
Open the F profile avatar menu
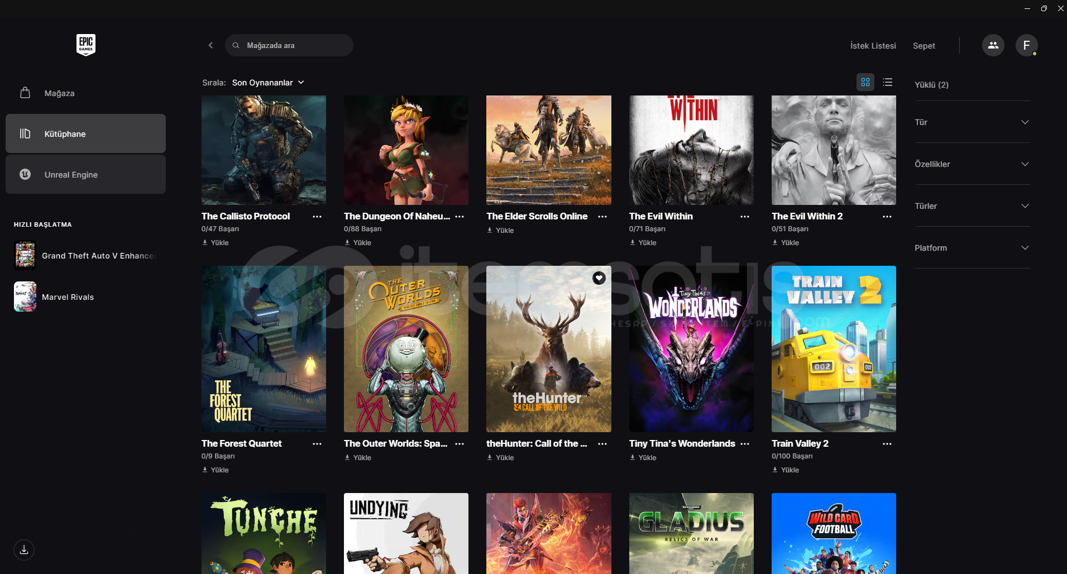[1026, 45]
